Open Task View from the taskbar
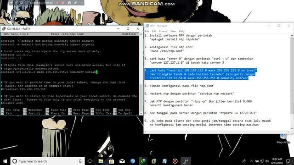The height and width of the screenshot is (165, 294). (x=90, y=161)
